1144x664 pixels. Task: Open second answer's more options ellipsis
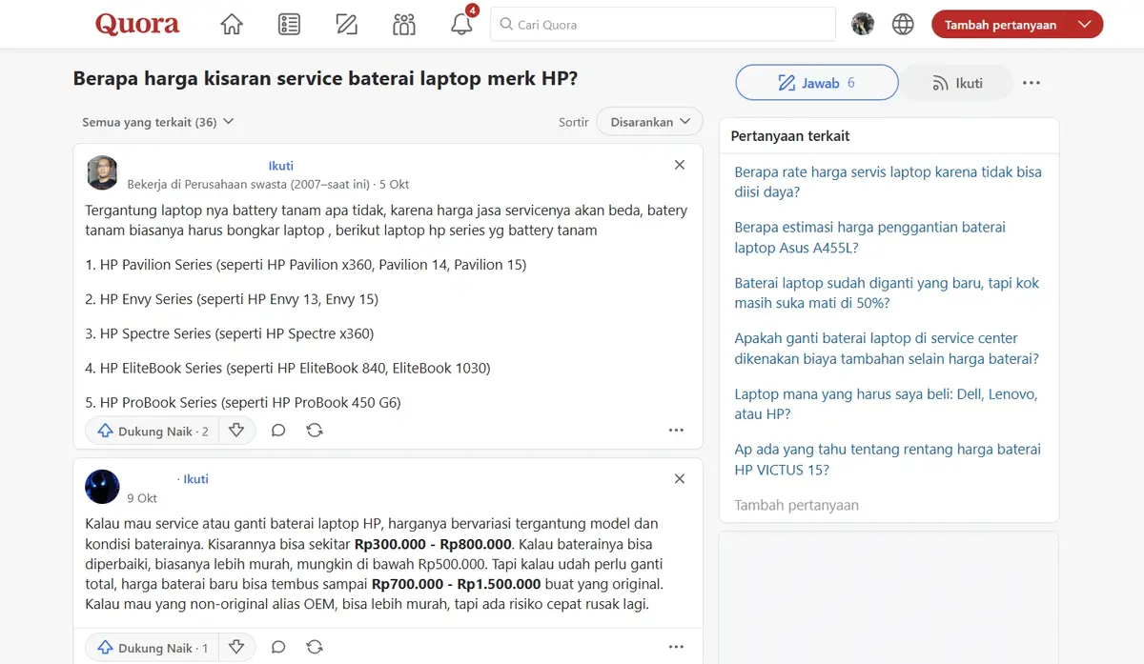coord(676,648)
